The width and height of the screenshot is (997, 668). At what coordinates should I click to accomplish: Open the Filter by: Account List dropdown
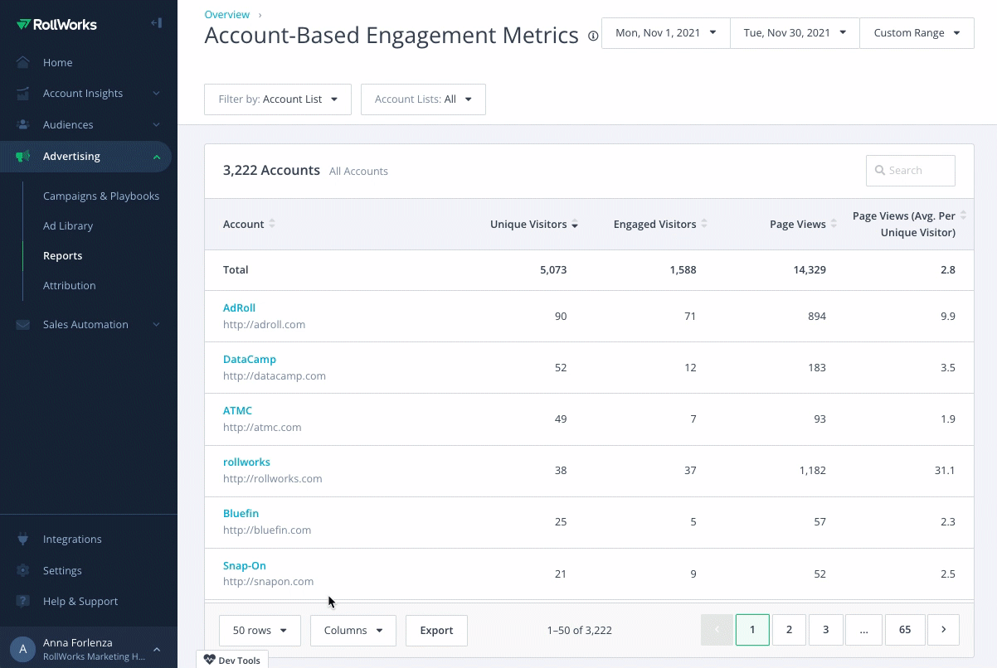[x=278, y=99]
